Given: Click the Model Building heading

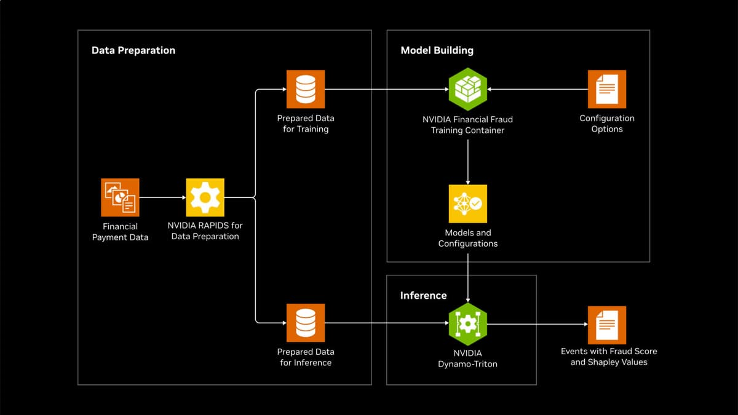Looking at the screenshot, I should [437, 50].
